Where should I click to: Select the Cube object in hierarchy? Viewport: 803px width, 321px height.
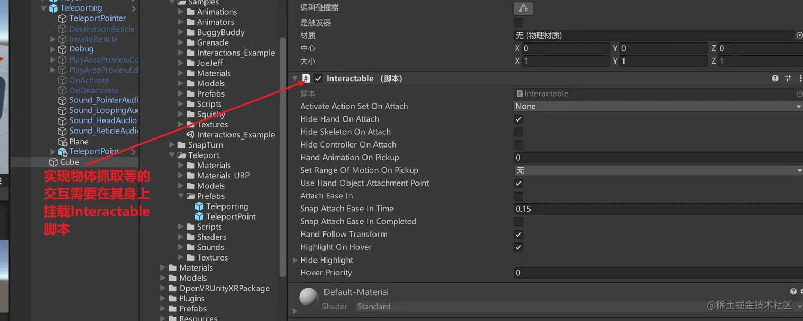pyautogui.click(x=69, y=162)
